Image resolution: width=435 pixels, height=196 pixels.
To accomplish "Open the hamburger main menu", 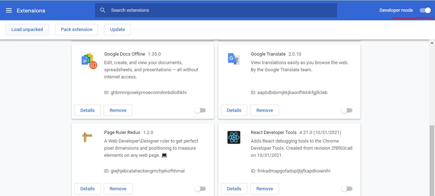I will pyautogui.click(x=9, y=10).
